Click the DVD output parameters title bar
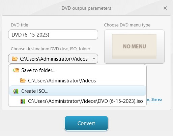The height and width of the screenshot is (136, 173). [86, 8]
